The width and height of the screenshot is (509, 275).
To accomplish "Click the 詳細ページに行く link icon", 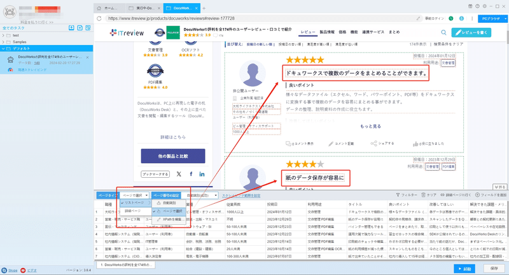I will point(442,195).
